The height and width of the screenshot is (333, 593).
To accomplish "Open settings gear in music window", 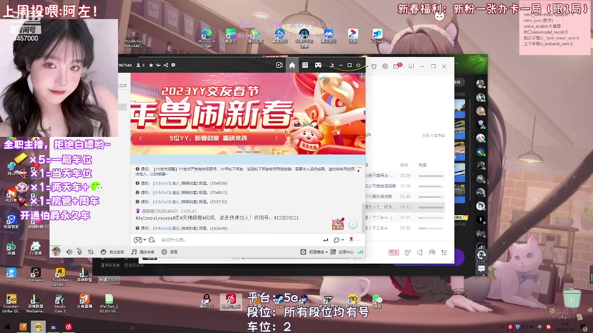I will pyautogui.click(x=385, y=66).
